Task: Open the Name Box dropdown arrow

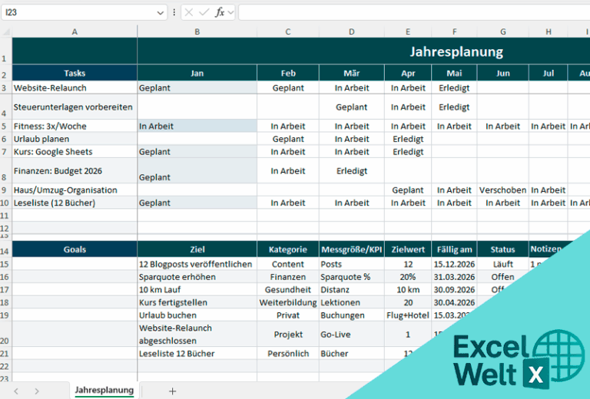Action: click(161, 13)
